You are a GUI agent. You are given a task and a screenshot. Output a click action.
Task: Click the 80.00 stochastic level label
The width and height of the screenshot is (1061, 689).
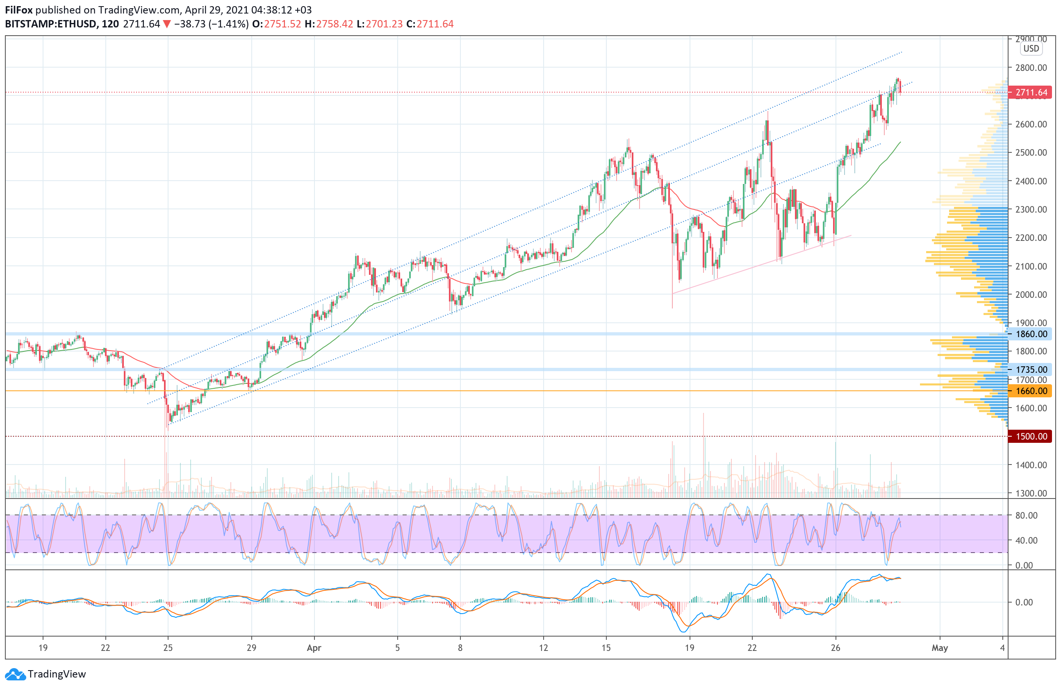[1026, 515]
